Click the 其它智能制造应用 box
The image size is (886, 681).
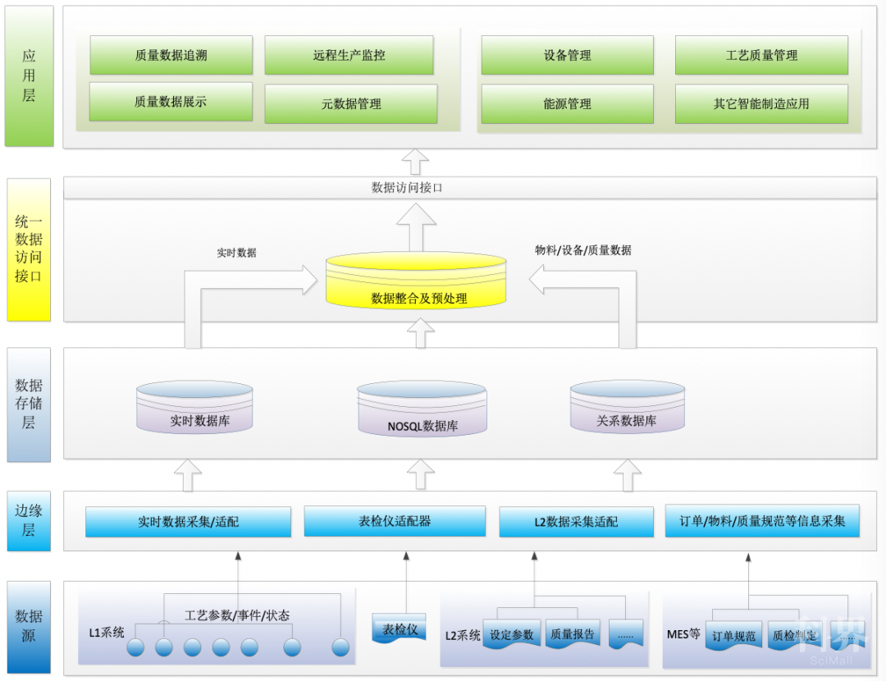point(761,104)
